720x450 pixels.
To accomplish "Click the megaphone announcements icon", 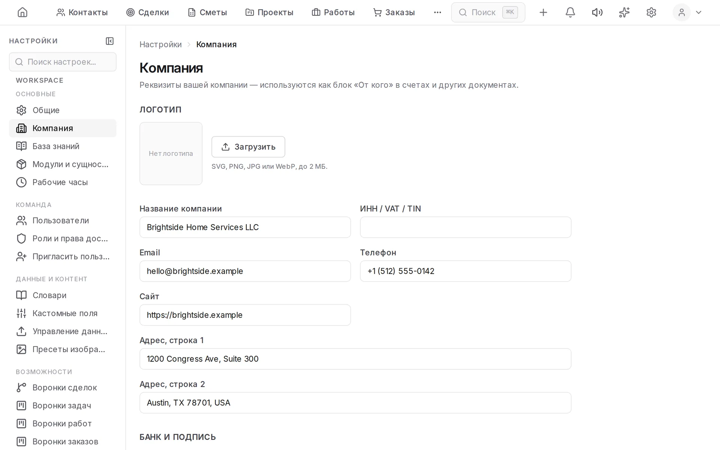I will pyautogui.click(x=597, y=12).
